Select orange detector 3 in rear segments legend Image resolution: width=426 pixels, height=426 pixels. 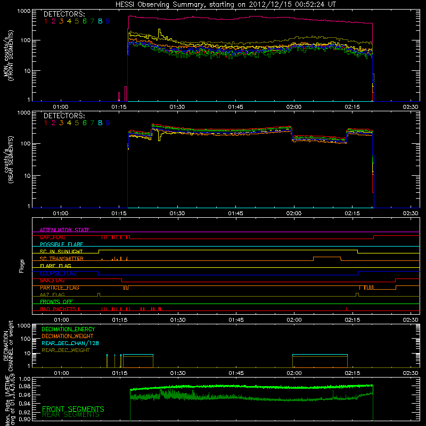(61, 123)
